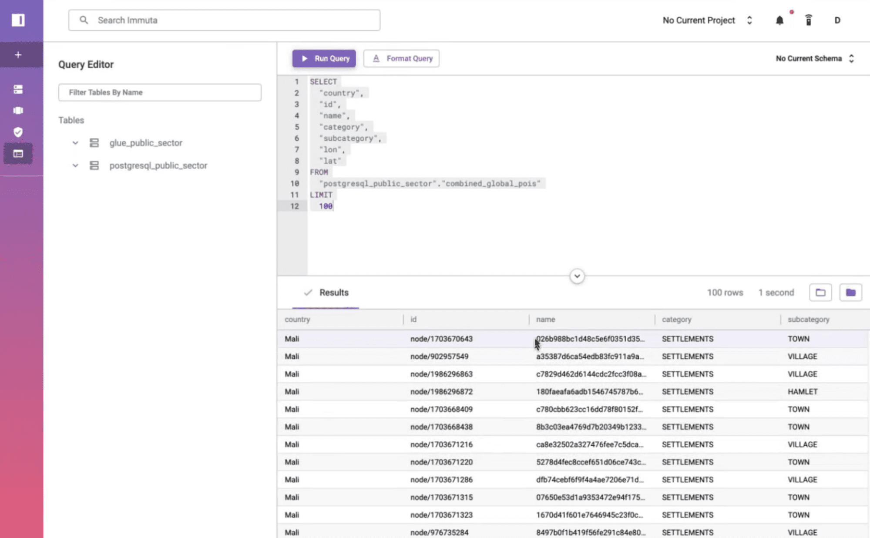Screen dimensions: 870x538
Task: Click the Immuta logo icon
Action: 18,20
